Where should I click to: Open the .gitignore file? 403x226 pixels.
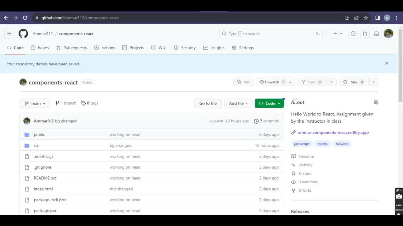(43, 167)
